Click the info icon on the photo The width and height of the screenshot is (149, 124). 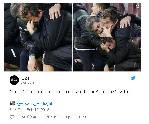[137, 7]
